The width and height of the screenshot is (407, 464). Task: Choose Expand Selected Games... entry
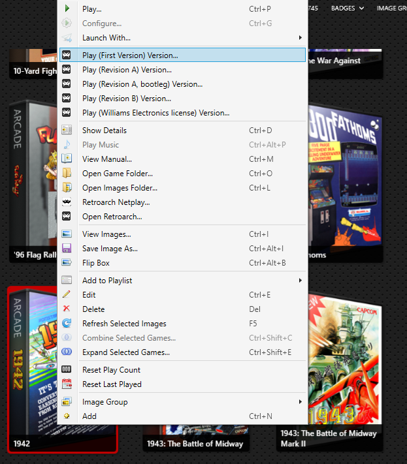183,352
